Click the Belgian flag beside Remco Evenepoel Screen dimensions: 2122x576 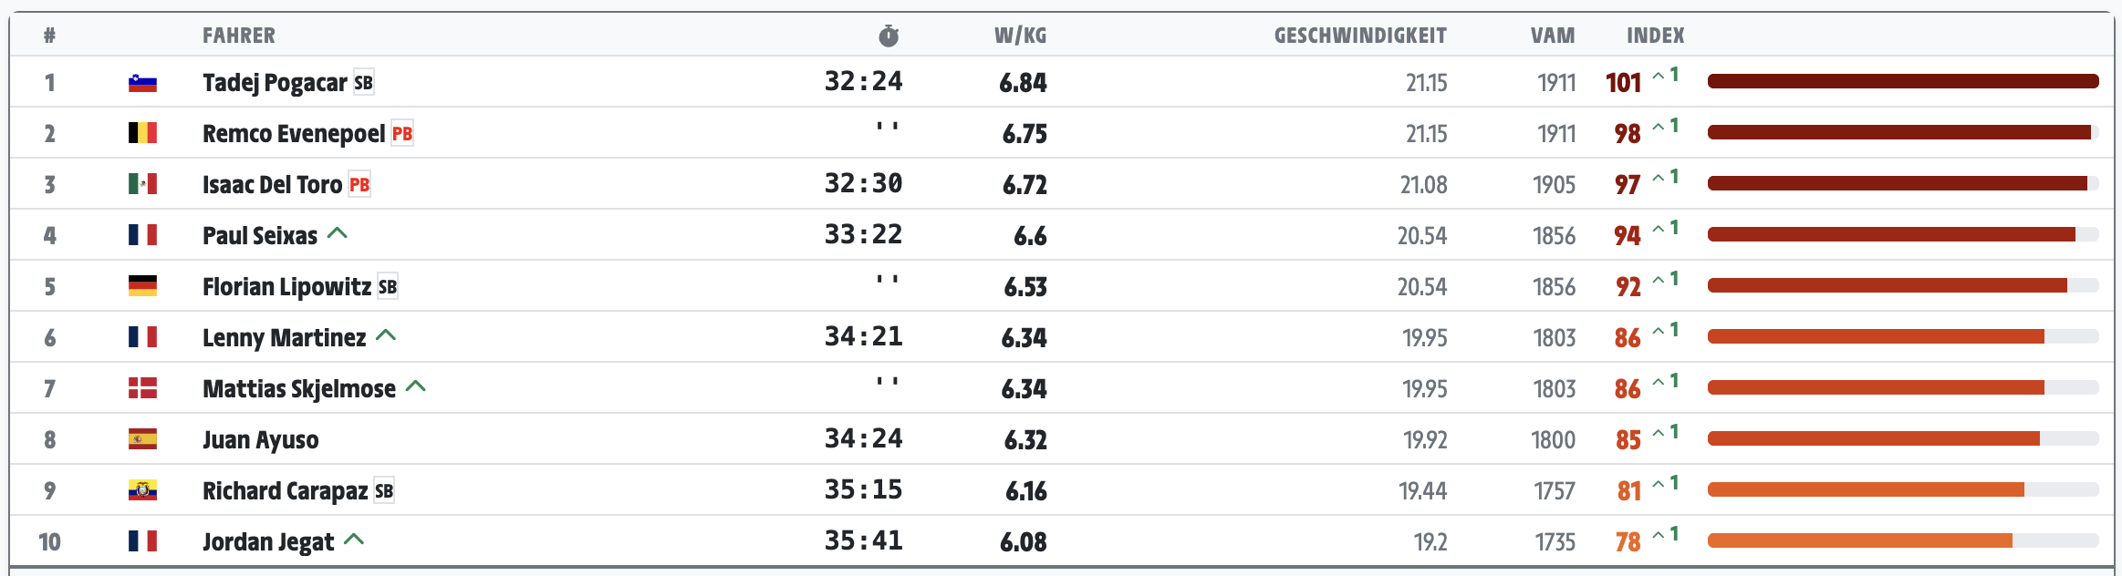(142, 134)
